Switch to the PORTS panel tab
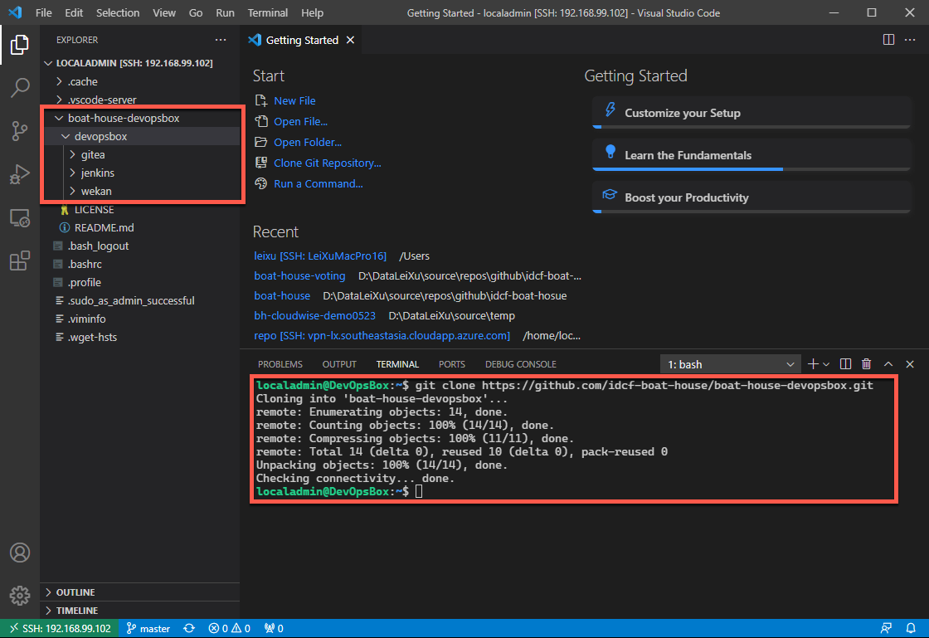The width and height of the screenshot is (929, 638). 452,364
